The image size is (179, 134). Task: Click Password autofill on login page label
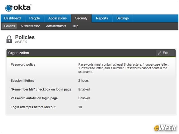(34, 98)
